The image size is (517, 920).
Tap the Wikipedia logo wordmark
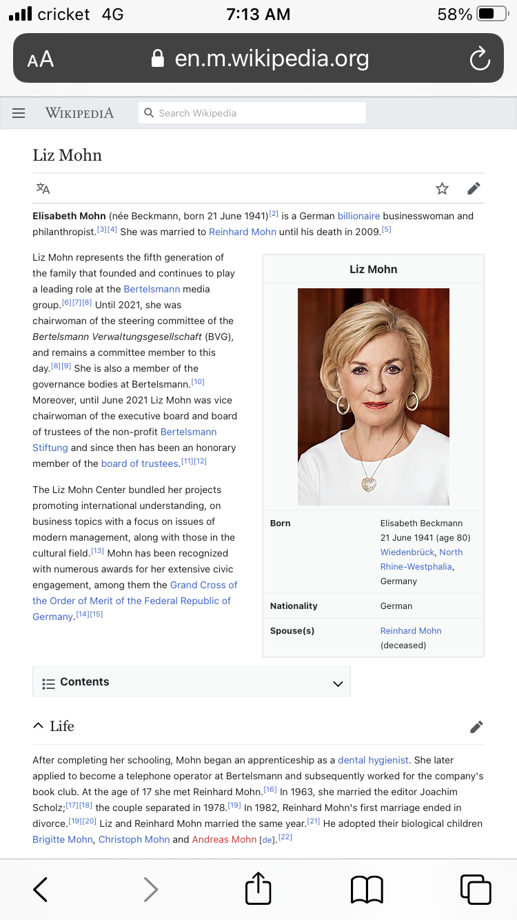80,113
